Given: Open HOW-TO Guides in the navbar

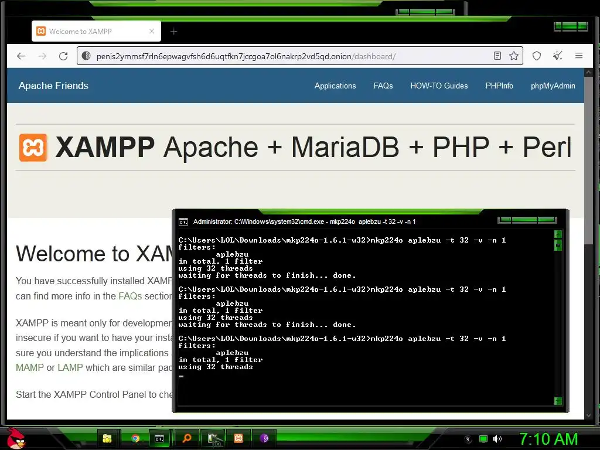Looking at the screenshot, I should (x=439, y=86).
